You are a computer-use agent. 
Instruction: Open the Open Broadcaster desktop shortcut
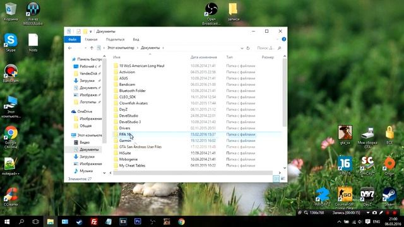[x=211, y=14]
